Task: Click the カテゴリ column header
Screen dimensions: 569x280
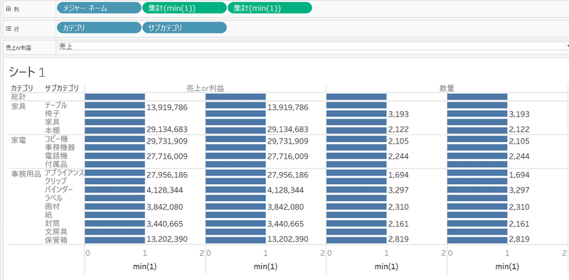Action: [x=22, y=88]
